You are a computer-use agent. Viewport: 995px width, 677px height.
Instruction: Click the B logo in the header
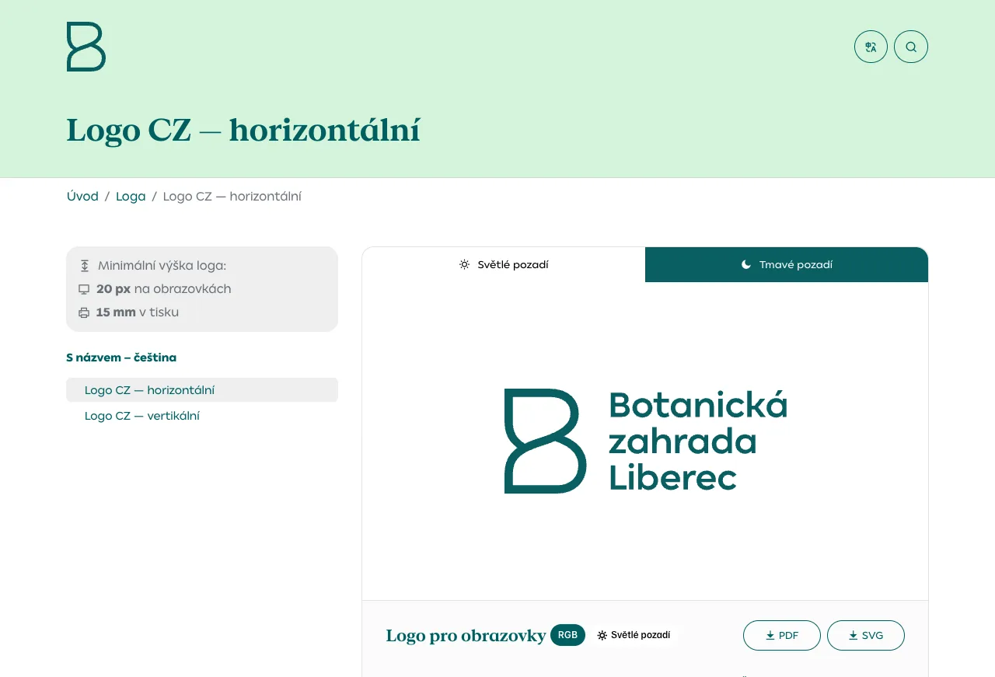point(86,47)
